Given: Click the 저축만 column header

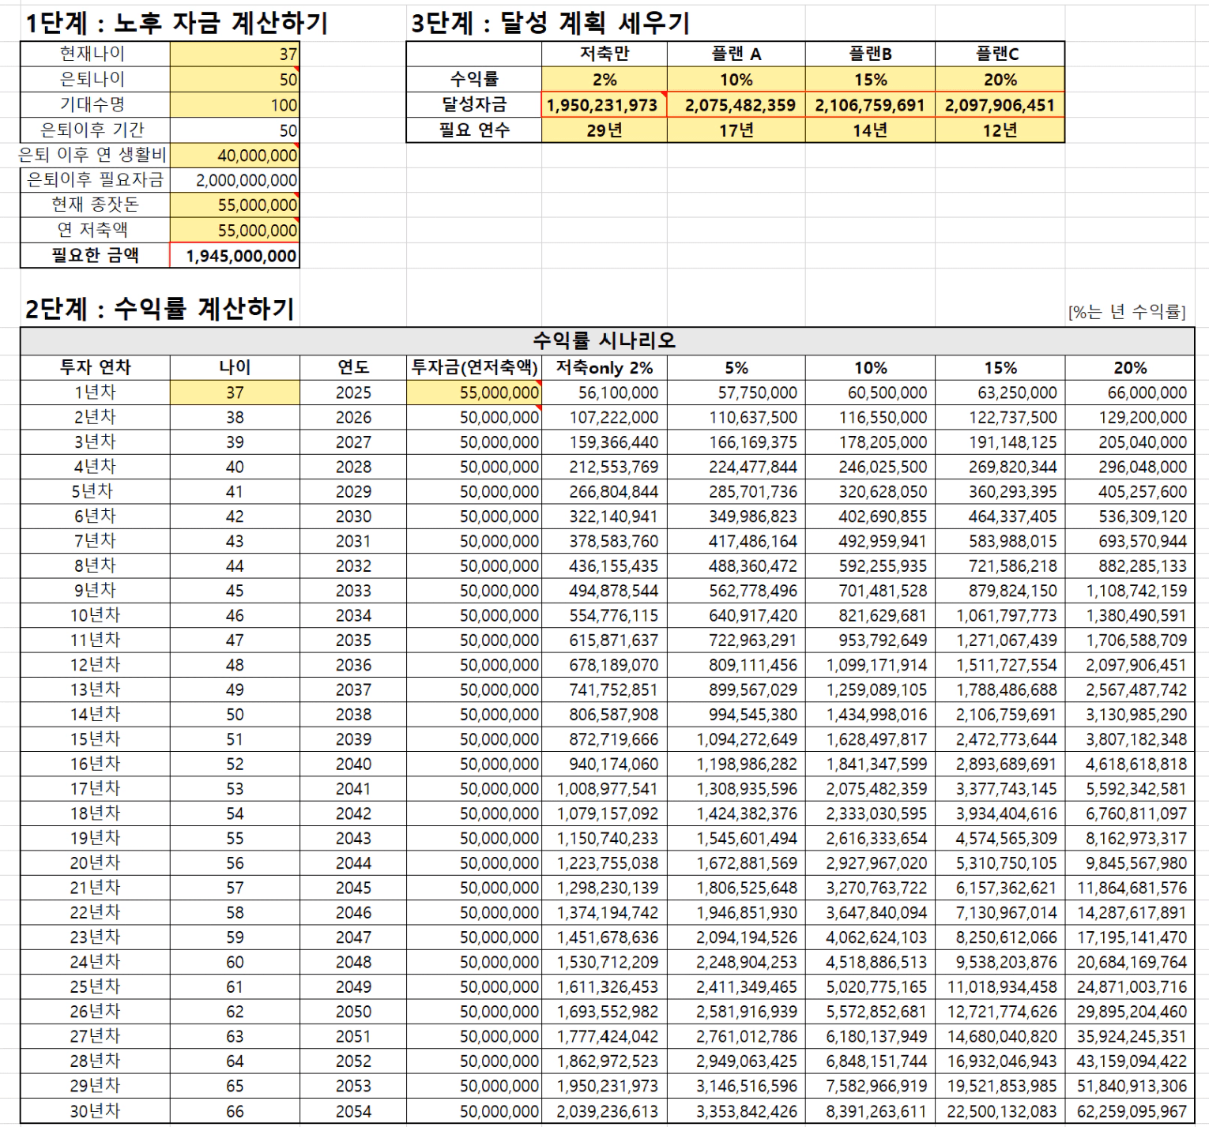Looking at the screenshot, I should coord(604,54).
